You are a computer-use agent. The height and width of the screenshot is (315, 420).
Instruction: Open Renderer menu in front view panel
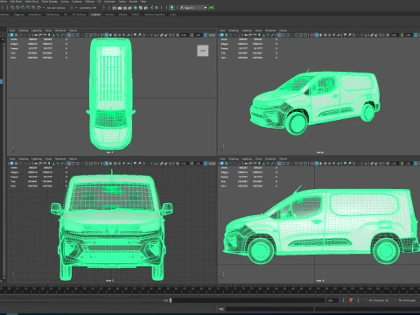click(60, 159)
